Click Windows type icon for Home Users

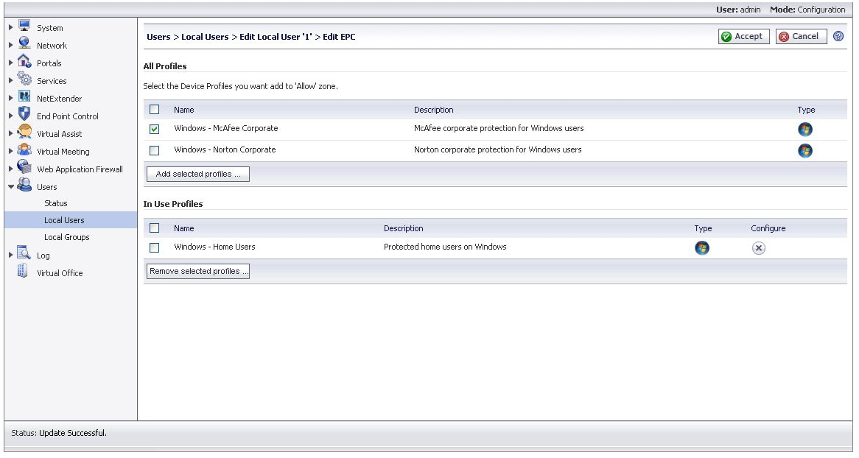tap(702, 248)
